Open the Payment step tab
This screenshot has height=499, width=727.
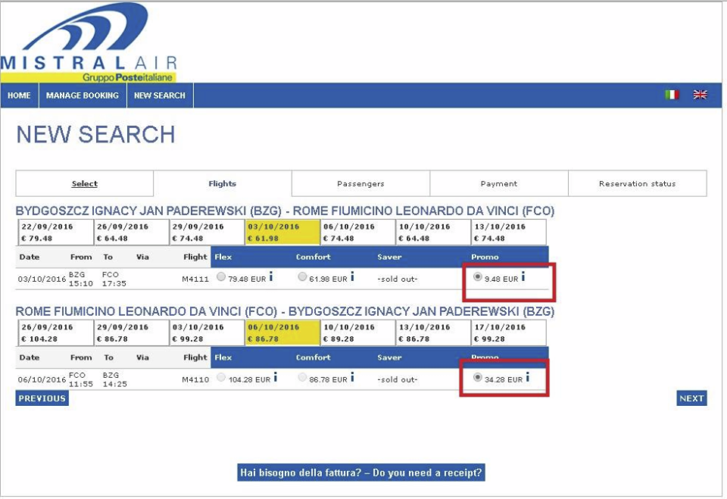[x=499, y=184]
